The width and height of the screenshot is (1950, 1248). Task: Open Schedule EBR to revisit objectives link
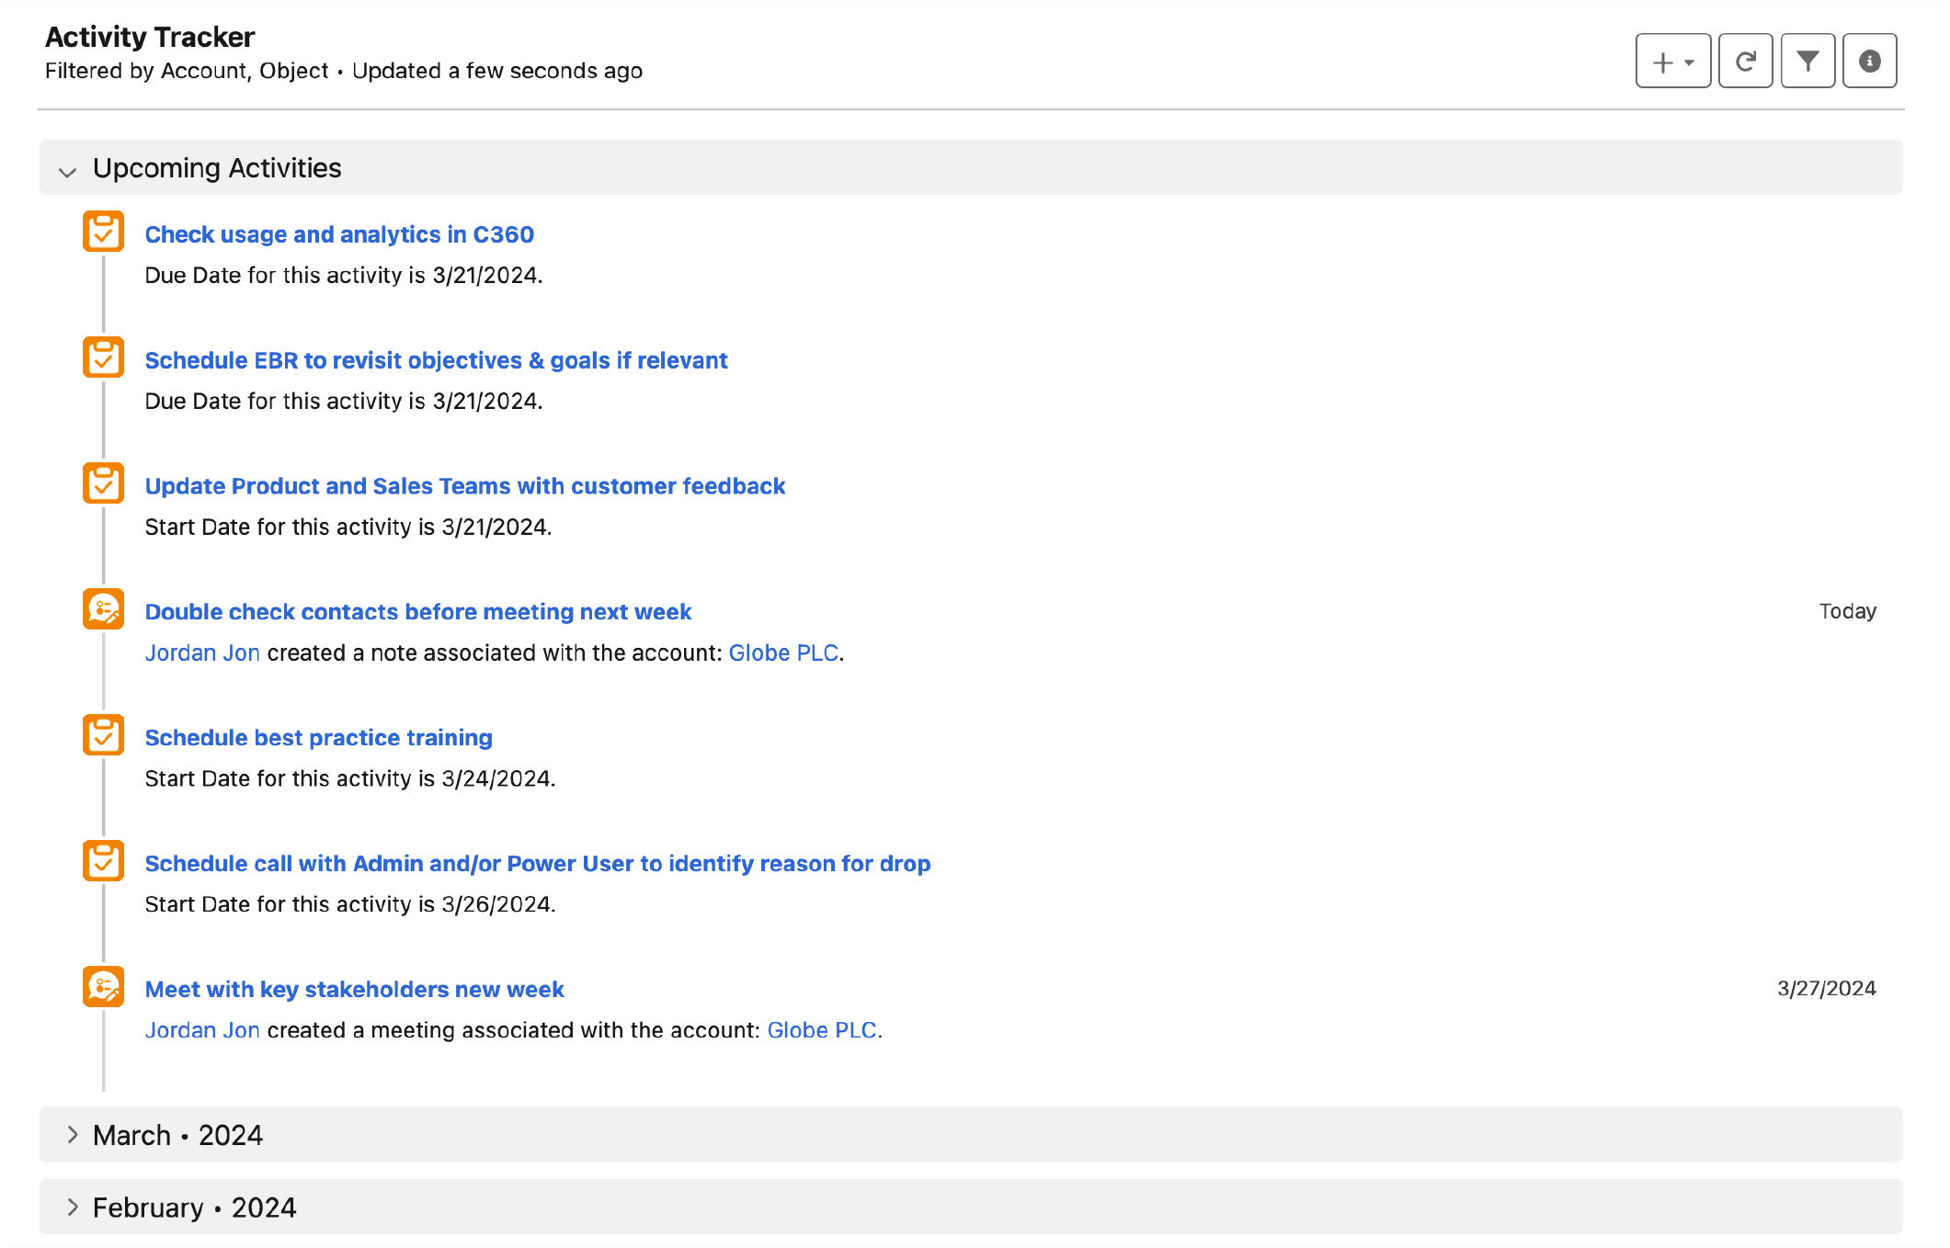click(x=436, y=360)
